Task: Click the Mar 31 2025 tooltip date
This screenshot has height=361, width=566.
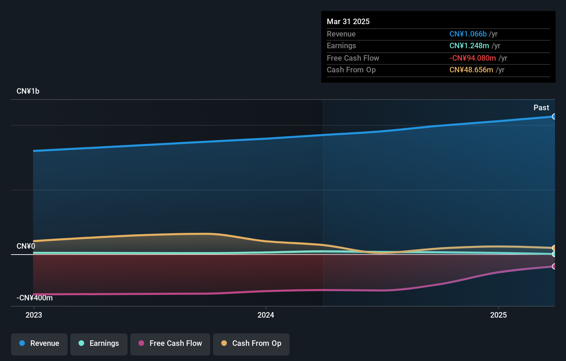Action: click(348, 21)
